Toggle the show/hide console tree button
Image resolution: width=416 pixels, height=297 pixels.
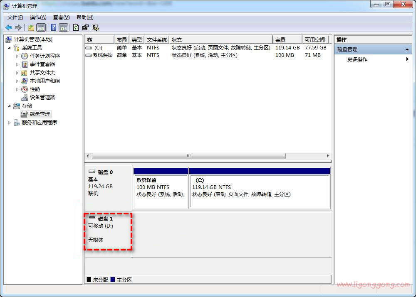(41, 27)
